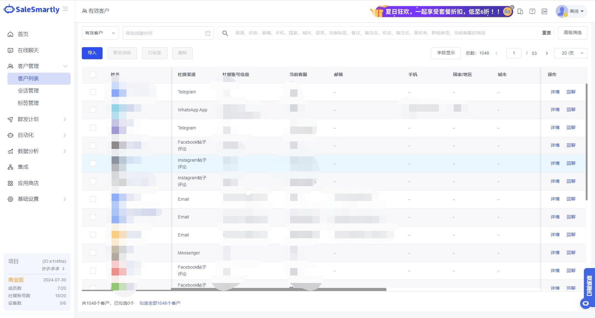Open 应用商店 menu item
Image resolution: width=595 pixels, height=318 pixels.
pos(28,183)
